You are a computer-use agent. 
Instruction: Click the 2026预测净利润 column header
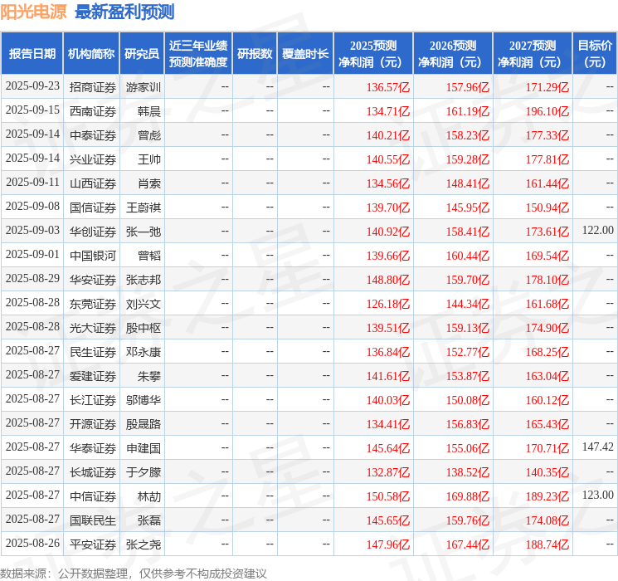tap(453, 54)
